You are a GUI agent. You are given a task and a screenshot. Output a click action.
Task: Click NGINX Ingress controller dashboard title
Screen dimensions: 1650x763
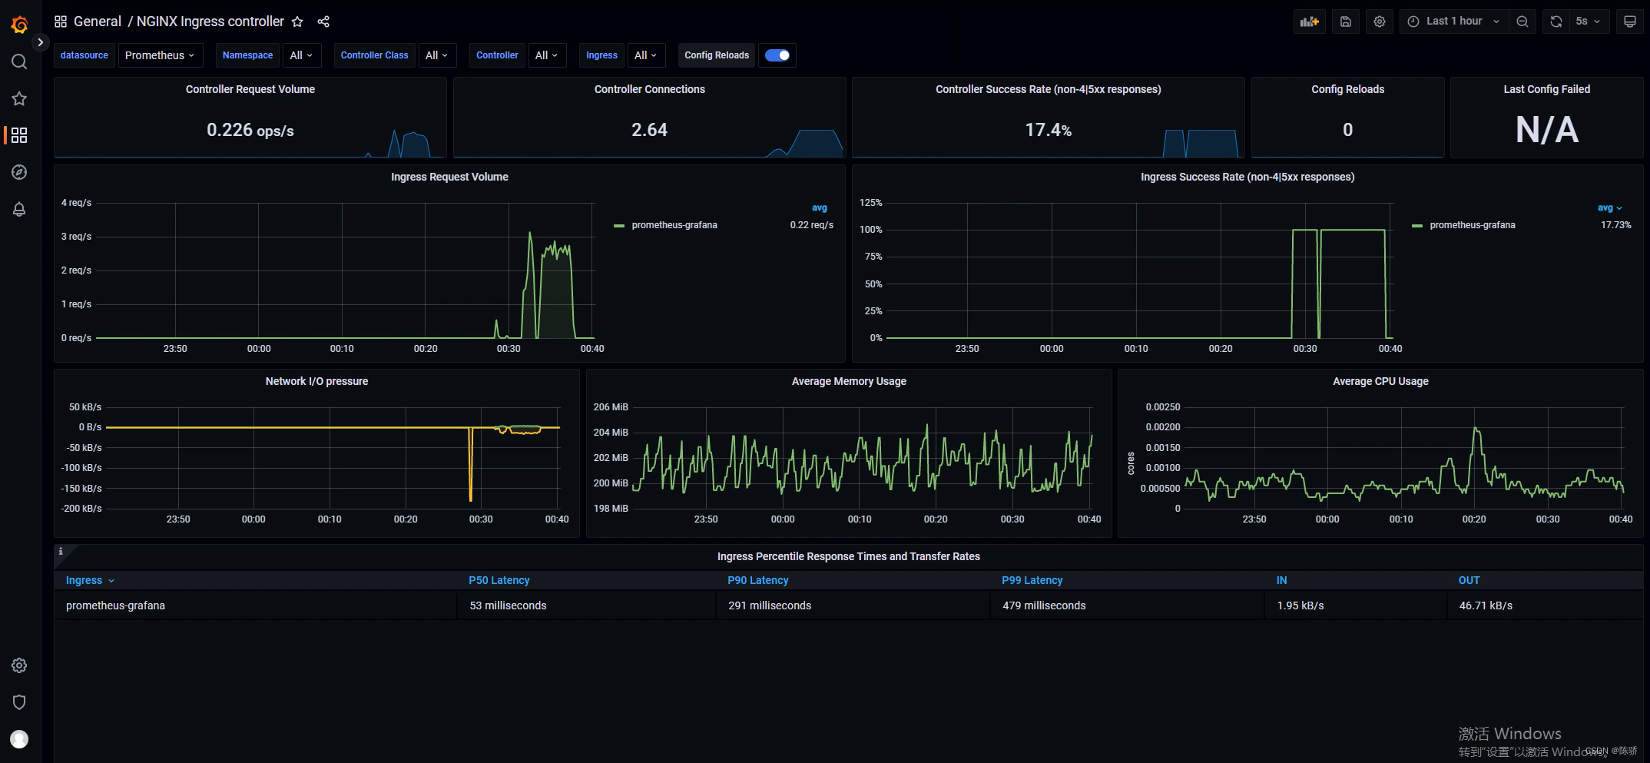[210, 22]
